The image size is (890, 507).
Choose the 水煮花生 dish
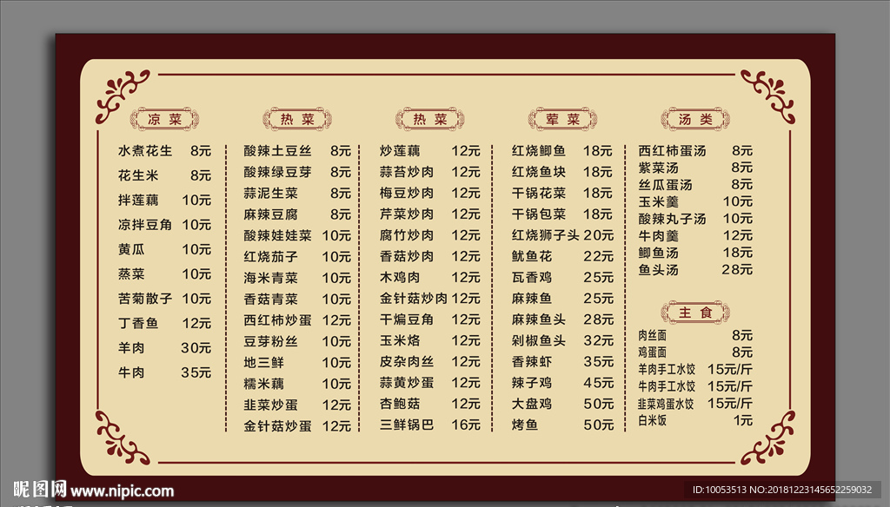146,151
